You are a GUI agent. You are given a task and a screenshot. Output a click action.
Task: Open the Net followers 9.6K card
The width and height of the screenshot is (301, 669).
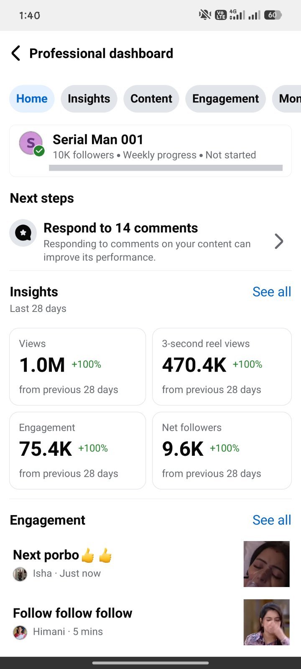point(222,451)
